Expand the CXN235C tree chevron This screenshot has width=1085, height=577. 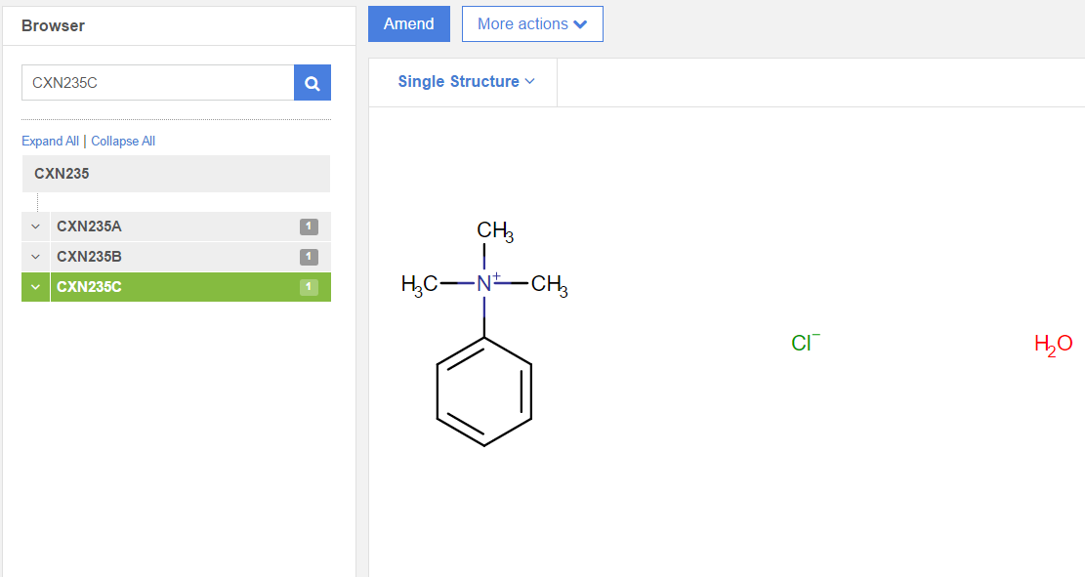coord(36,287)
